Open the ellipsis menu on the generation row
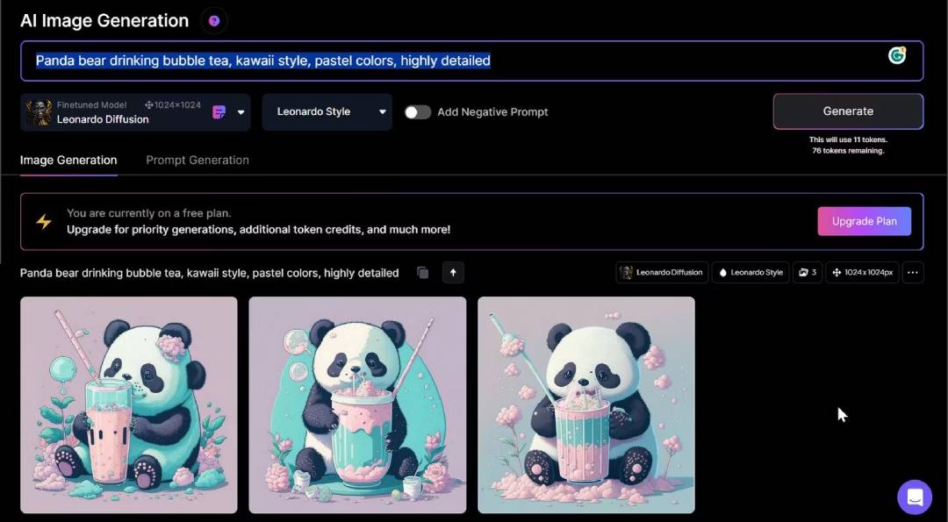 coord(913,272)
